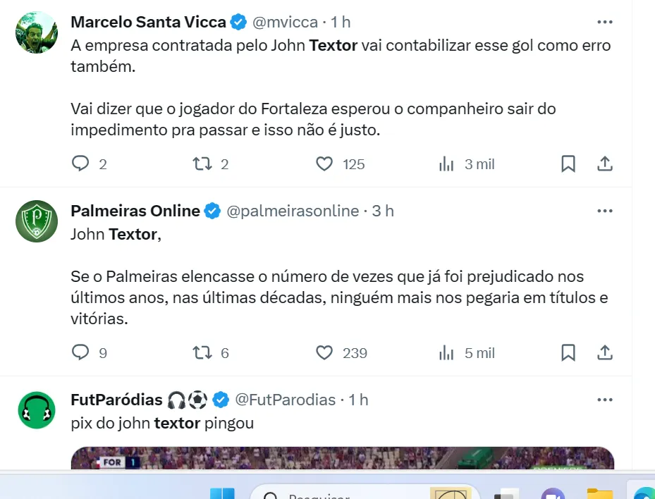The width and height of the screenshot is (655, 499).
Task: View analytics of Marcelo Santa Vicca's tweet
Action: (446, 164)
